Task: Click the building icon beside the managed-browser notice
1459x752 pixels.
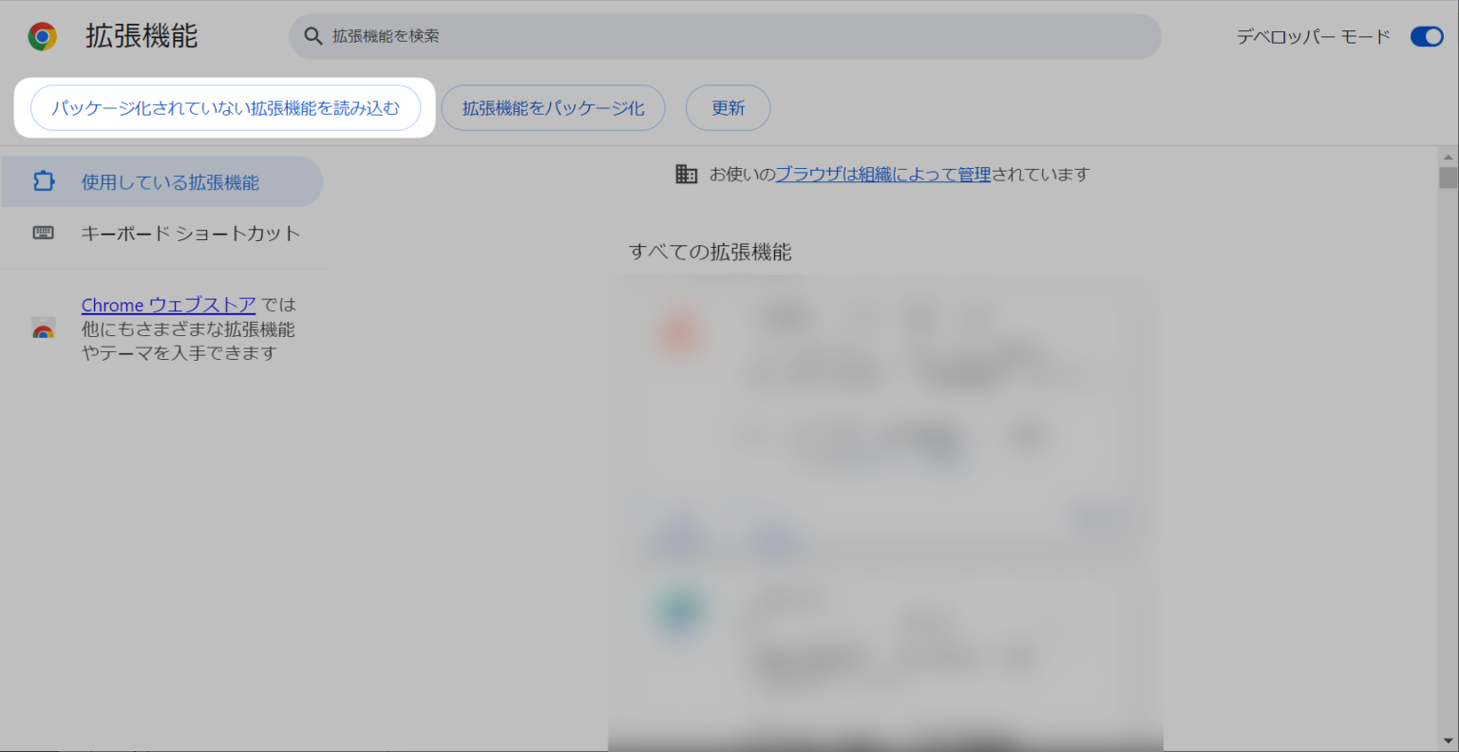Action: [x=686, y=174]
